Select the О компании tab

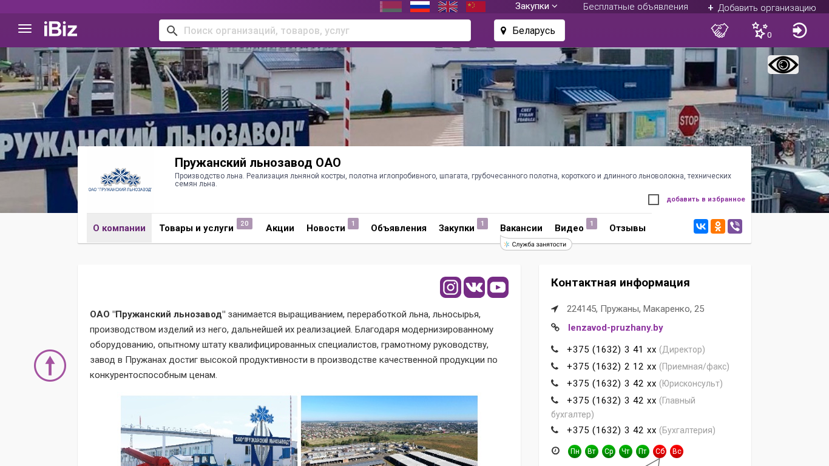tap(119, 228)
